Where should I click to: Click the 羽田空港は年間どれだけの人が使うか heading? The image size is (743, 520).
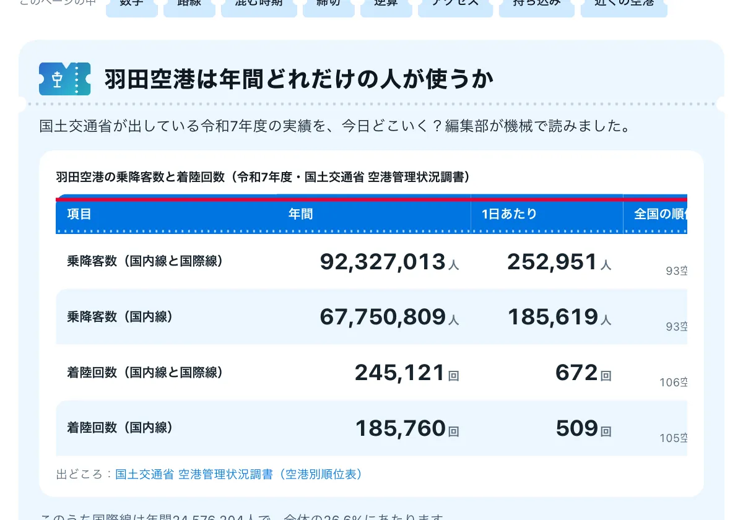pos(299,79)
